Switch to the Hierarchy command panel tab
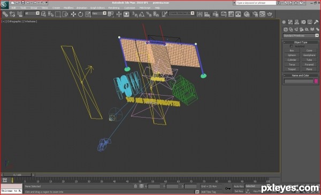 [x=297, y=22]
